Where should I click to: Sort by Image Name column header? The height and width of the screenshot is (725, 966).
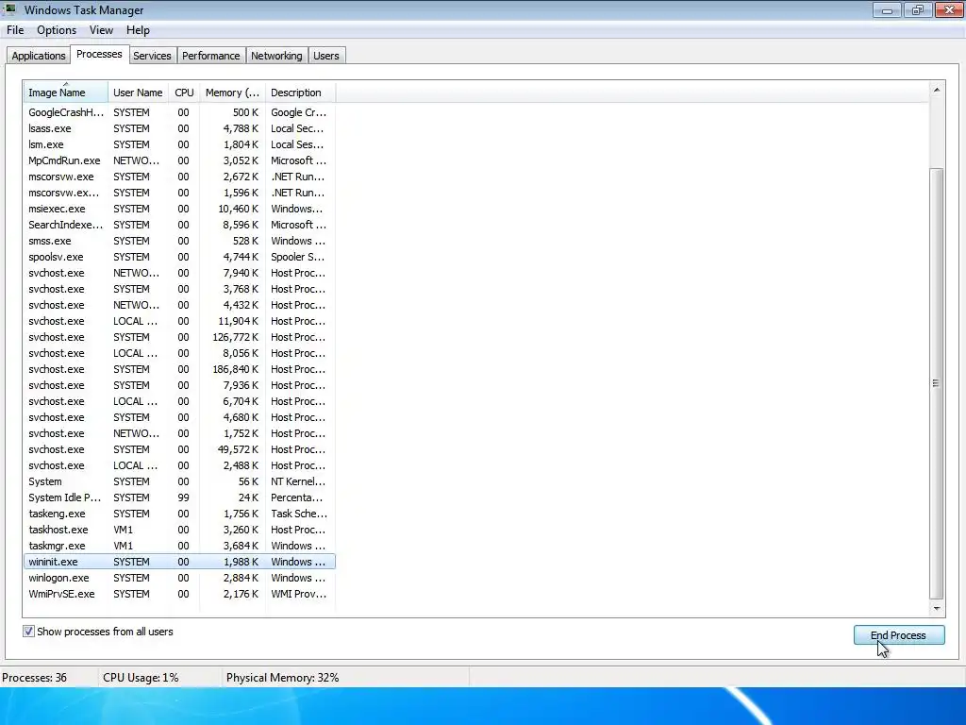tap(66, 92)
